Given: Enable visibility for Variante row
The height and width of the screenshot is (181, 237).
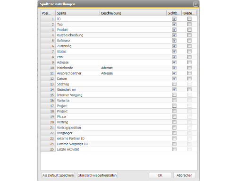Looking at the screenshot, I should (174, 100).
